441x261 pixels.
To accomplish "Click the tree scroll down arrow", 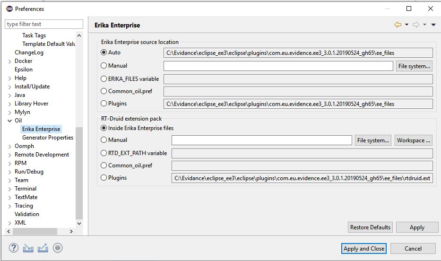I will pos(79,223).
